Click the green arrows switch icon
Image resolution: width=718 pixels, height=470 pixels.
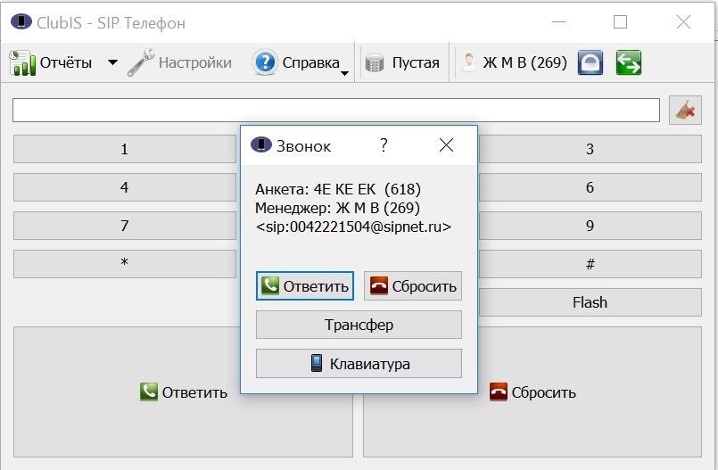click(629, 62)
